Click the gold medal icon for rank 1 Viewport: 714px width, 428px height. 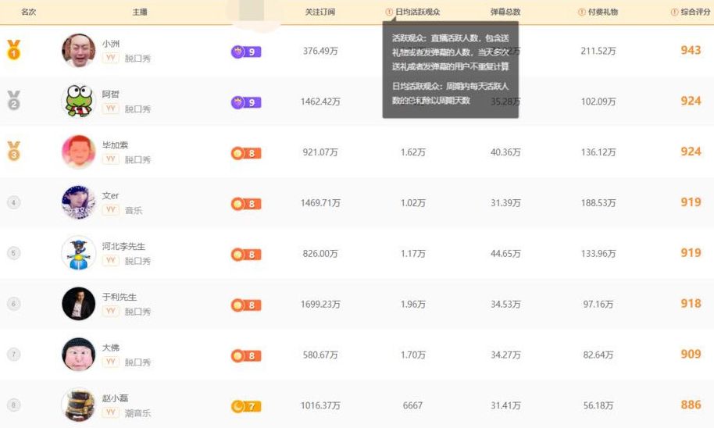click(x=13, y=50)
